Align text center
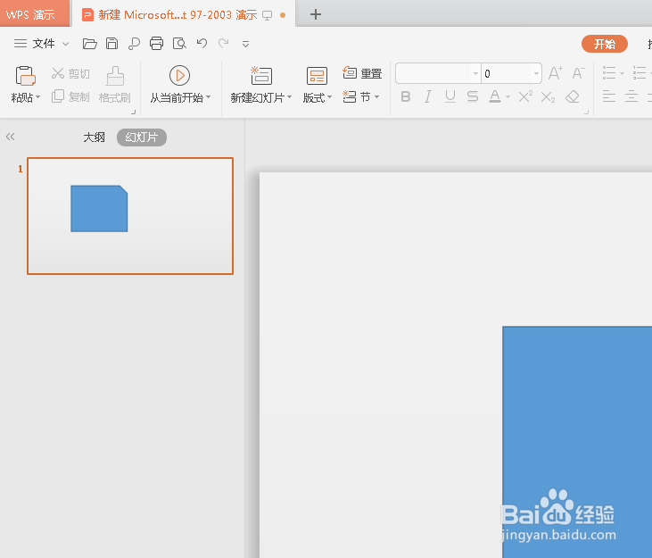 [x=631, y=96]
